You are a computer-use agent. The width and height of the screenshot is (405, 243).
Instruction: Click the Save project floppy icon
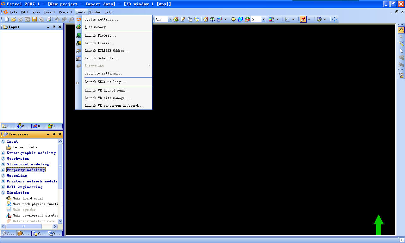pyautogui.click(x=34, y=19)
